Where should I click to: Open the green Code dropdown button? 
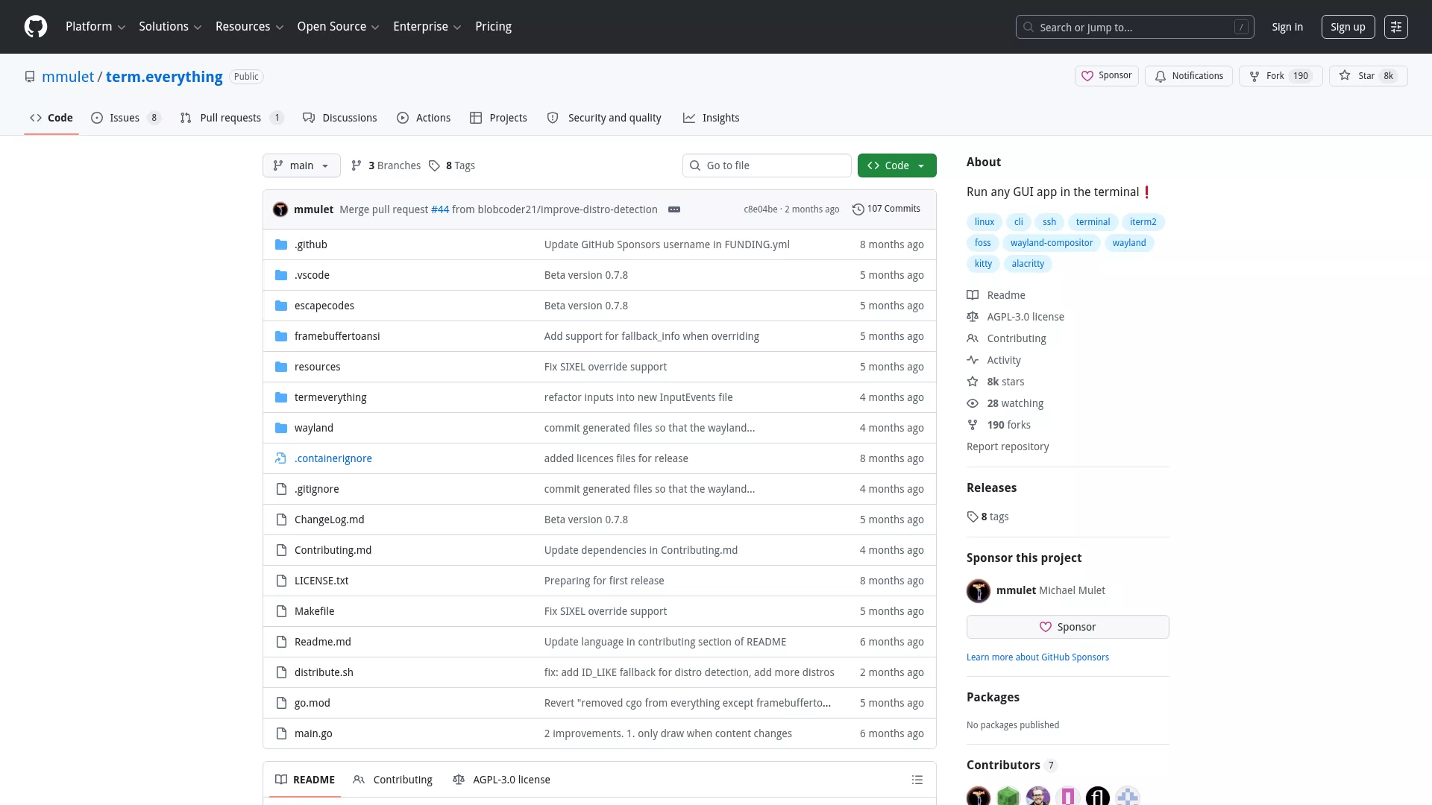coord(896,165)
